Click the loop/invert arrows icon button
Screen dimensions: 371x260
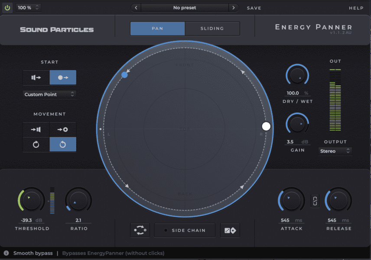pyautogui.click(x=140, y=230)
